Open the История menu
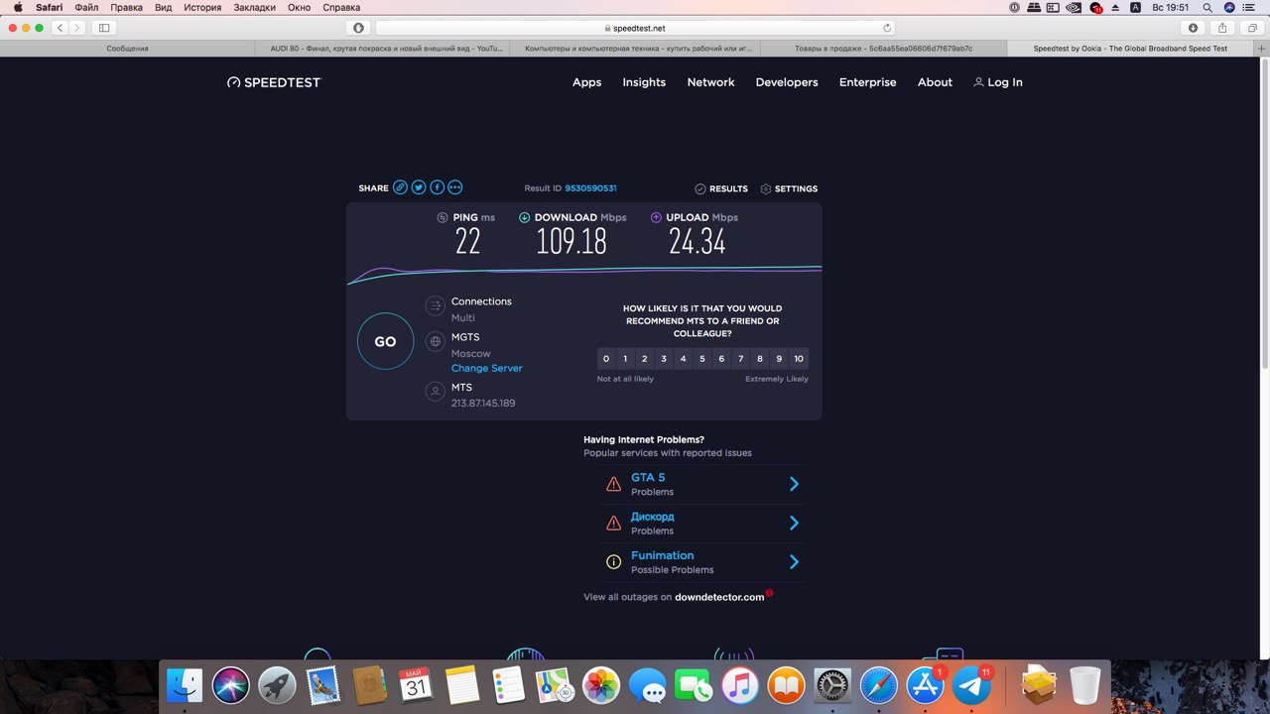 tap(202, 7)
